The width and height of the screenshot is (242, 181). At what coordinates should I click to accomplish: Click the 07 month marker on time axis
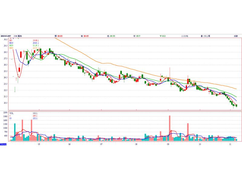point(101,144)
